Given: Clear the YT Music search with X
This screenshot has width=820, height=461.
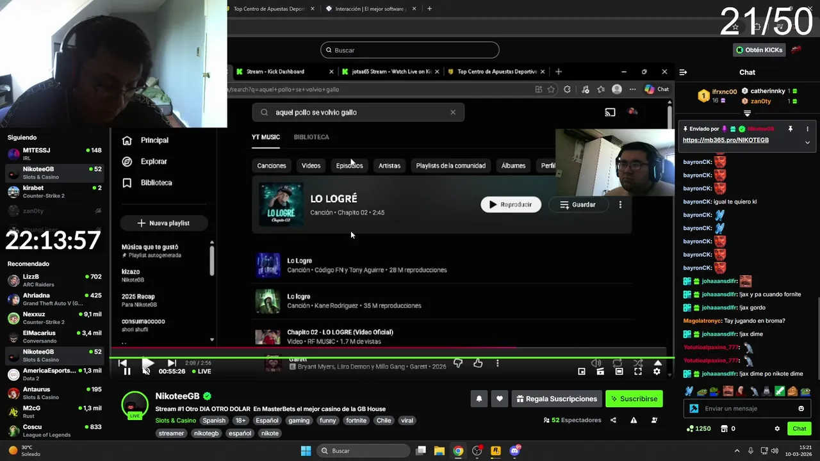Looking at the screenshot, I should 453,112.
